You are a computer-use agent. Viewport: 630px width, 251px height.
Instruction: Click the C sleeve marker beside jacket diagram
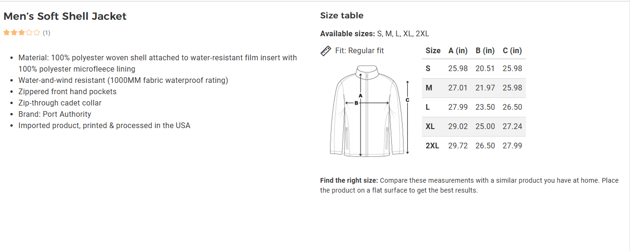point(407,100)
